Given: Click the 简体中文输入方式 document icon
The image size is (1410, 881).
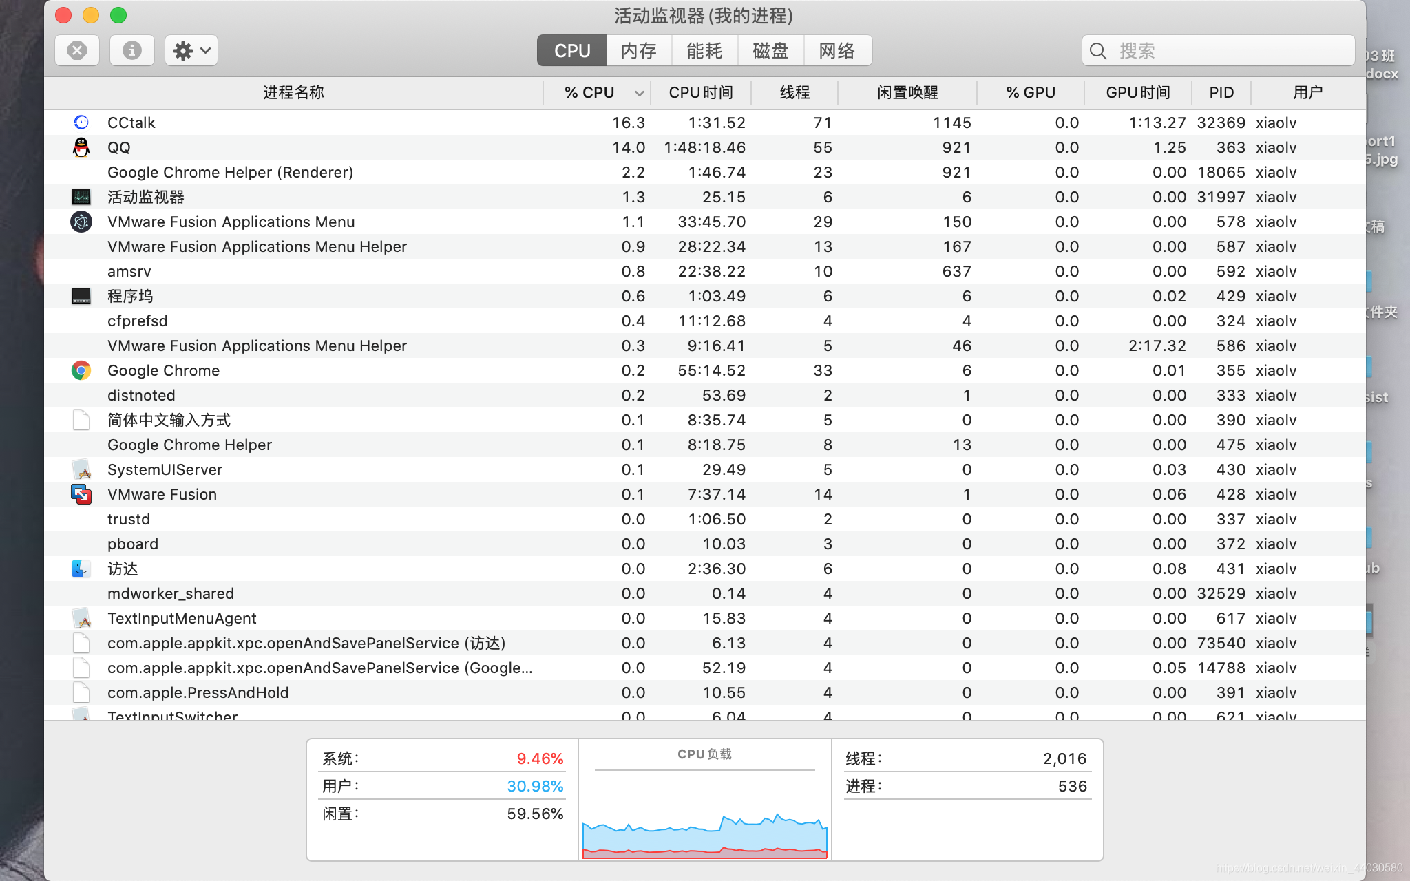Looking at the screenshot, I should 81,420.
